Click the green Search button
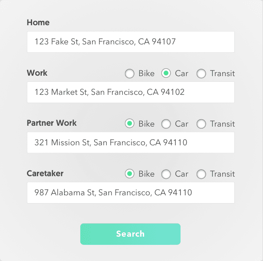The image size is (263, 261). [x=130, y=234]
